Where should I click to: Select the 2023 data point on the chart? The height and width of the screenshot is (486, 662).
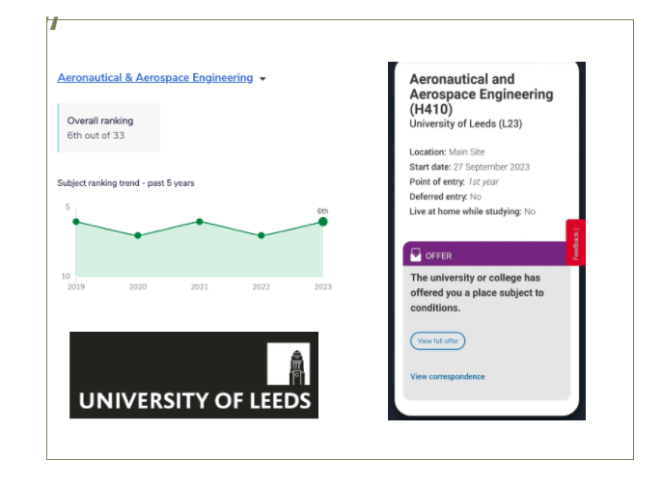click(323, 222)
